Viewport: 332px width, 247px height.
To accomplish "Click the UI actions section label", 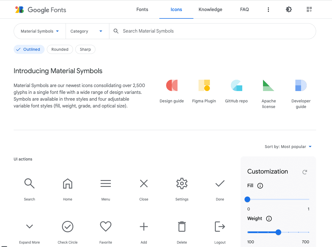I will coord(23,159).
